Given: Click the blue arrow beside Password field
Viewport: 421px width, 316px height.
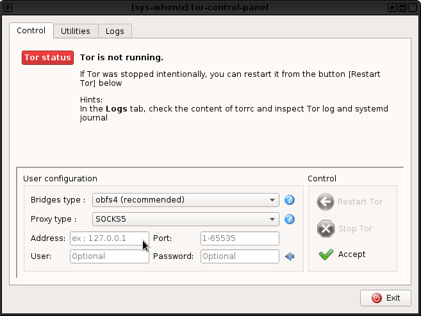Looking at the screenshot, I should tap(290, 256).
